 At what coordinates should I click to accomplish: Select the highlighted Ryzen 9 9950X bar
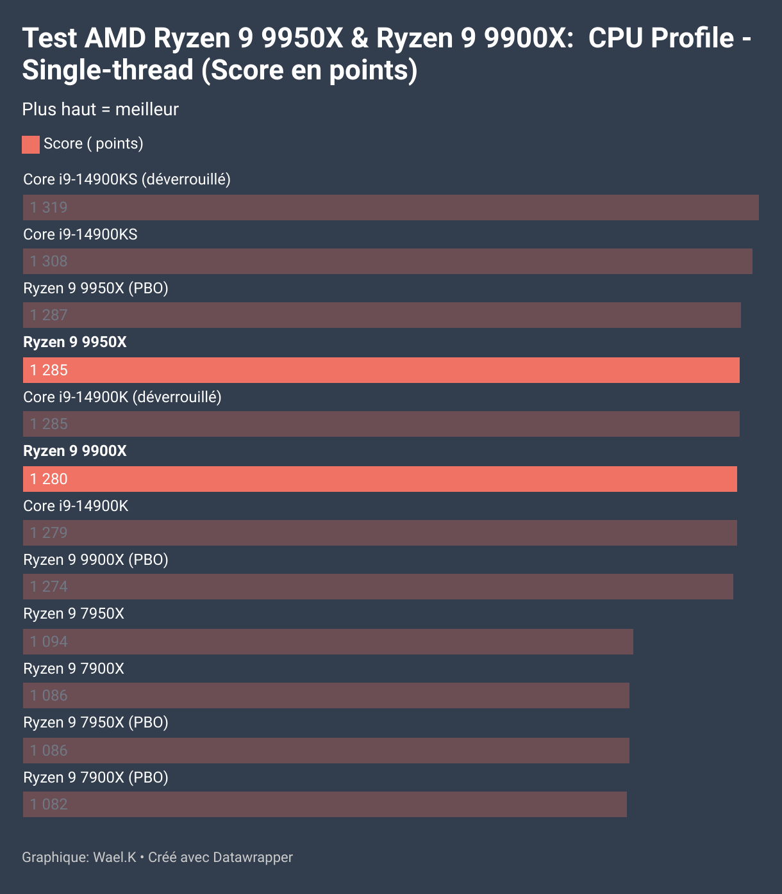[x=381, y=370]
